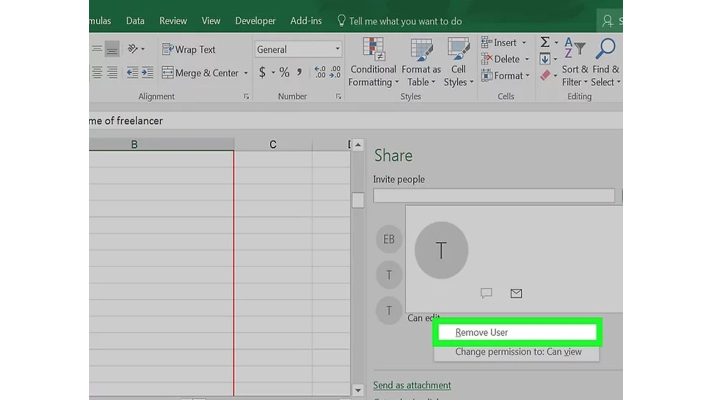Screen dimensions: 712x400
Task: Apply the Percent Style format
Action: (284, 72)
